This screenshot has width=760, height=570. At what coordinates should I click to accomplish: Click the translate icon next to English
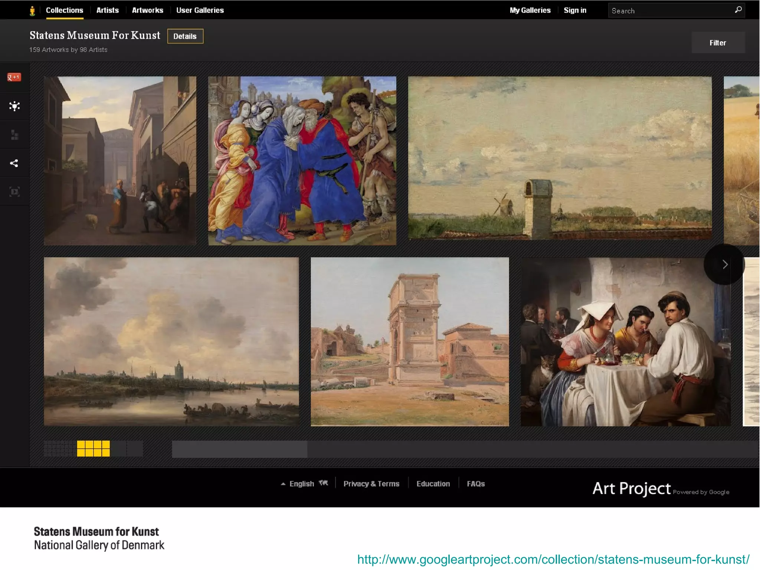[323, 483]
